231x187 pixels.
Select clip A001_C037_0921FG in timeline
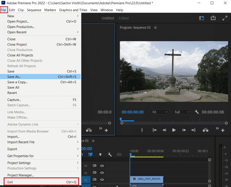(x=146, y=179)
